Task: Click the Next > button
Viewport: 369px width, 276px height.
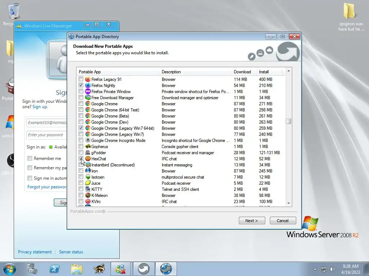Action: click(252, 221)
